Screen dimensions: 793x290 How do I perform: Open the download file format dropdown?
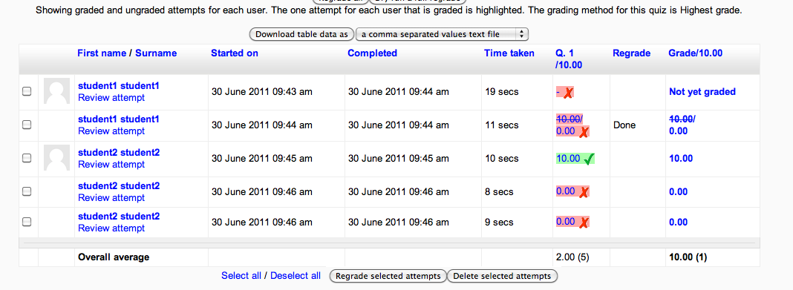pos(442,34)
